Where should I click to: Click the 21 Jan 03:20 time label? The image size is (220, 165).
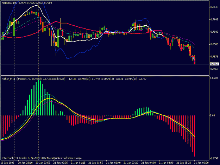click(x=131, y=163)
